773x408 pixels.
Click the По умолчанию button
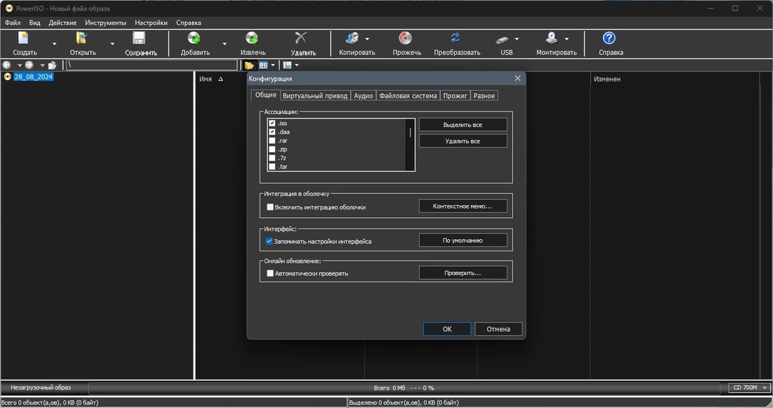coord(463,240)
